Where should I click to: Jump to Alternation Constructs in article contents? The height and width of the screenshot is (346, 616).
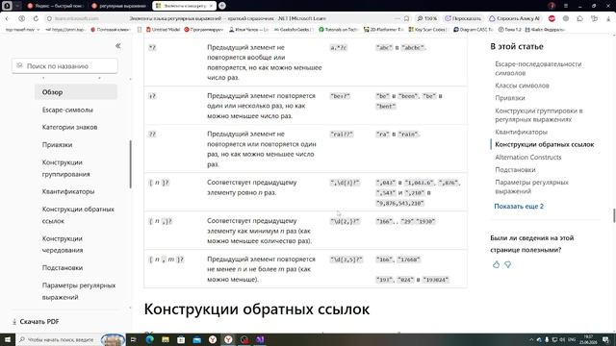coord(528,157)
